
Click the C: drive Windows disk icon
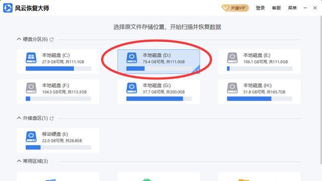[x=31, y=58]
